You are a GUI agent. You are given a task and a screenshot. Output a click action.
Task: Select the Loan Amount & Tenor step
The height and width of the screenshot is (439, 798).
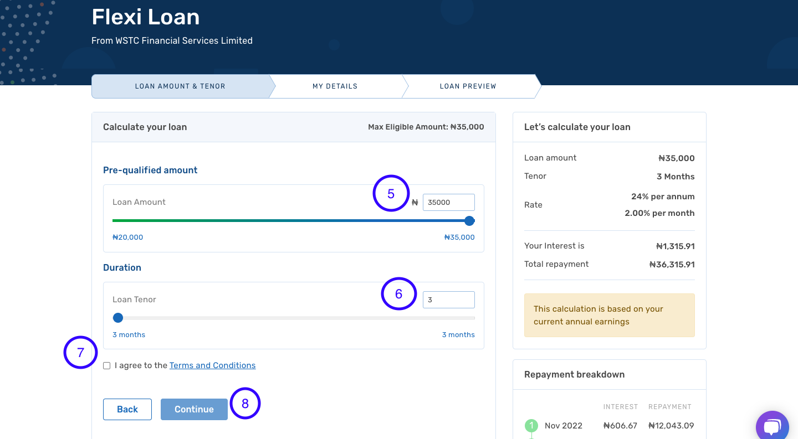180,86
